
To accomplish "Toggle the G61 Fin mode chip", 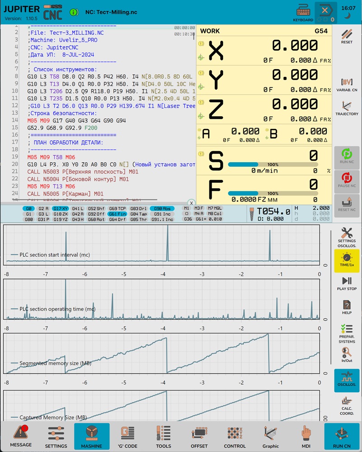I will 117,214.
